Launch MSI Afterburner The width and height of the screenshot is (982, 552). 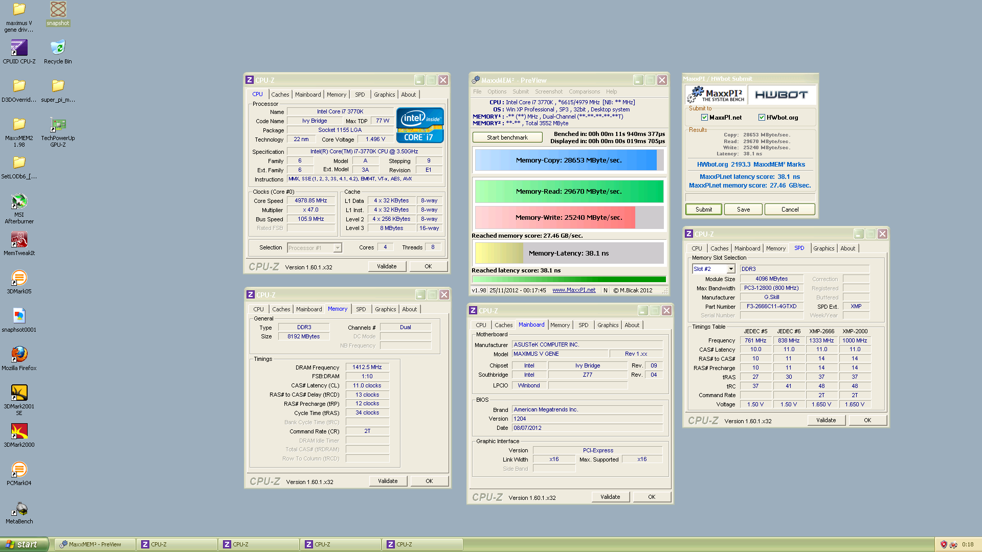(x=19, y=209)
